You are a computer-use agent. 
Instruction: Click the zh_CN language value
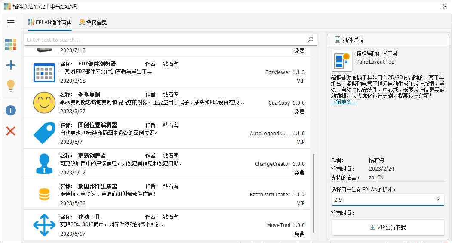coord(376,178)
